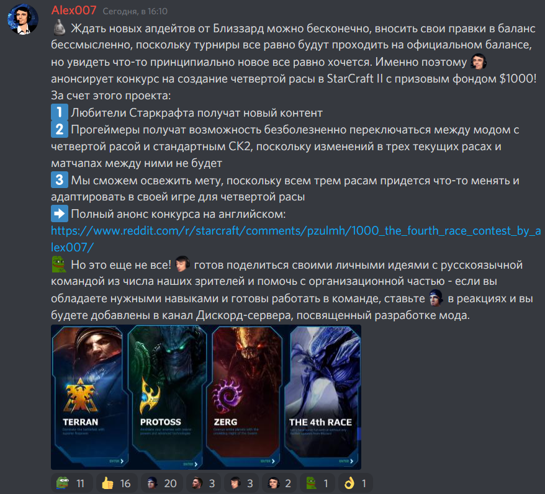Click the Zerg race card in image
This screenshot has height=494, width=545.
coord(245,397)
